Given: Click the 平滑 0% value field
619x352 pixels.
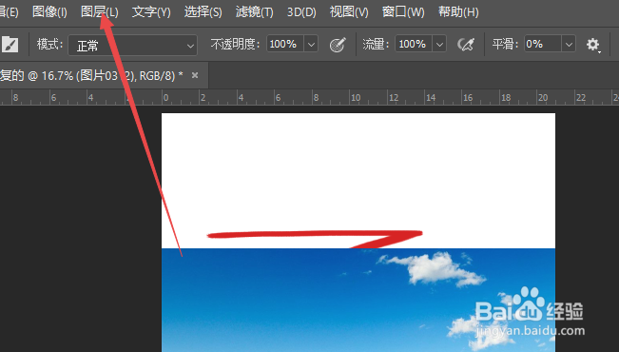Looking at the screenshot, I should coord(542,44).
